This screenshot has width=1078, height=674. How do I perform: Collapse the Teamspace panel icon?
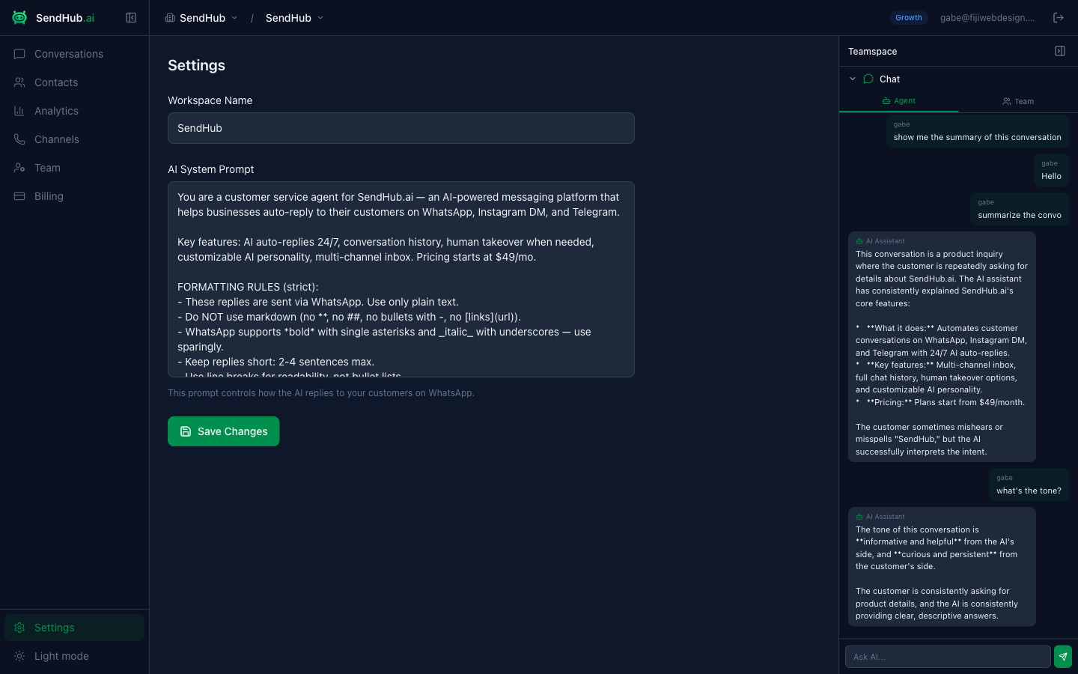(x=1060, y=51)
